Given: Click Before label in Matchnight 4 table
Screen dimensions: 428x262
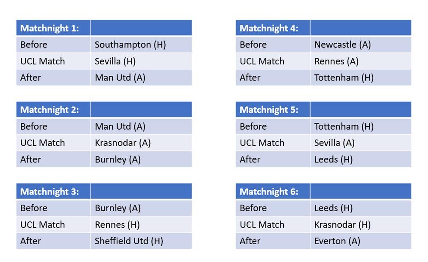Looking at the screenshot, I should (x=253, y=45).
